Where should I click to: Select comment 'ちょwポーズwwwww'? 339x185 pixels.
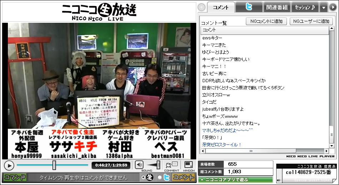click(220, 116)
